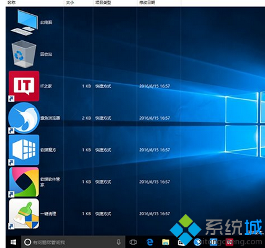265x248 pixels.
Task: Select the 软媒魔方 cube shortcut icon
Action: point(24,149)
